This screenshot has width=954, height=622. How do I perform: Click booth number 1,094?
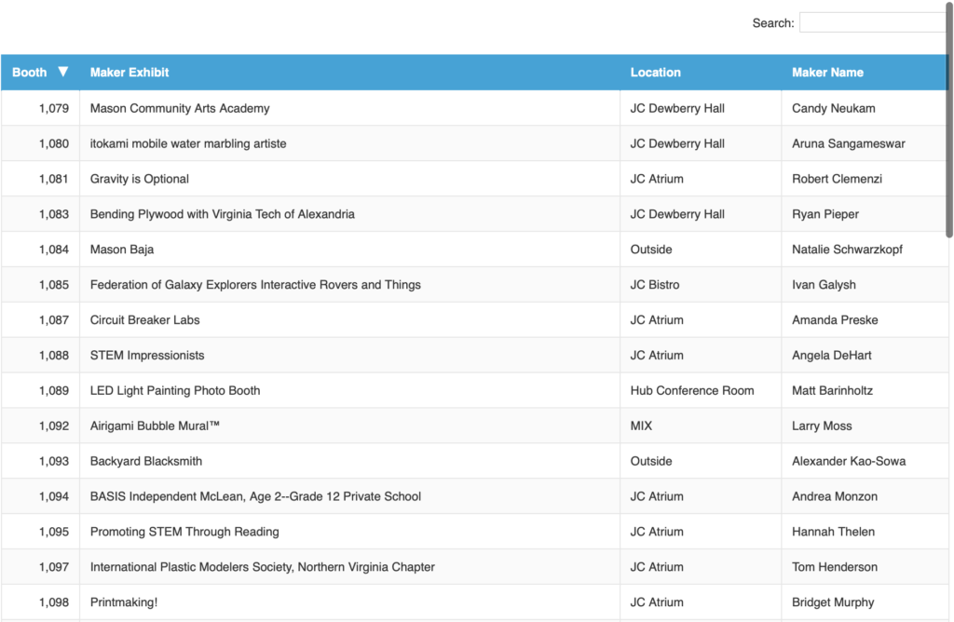point(53,496)
